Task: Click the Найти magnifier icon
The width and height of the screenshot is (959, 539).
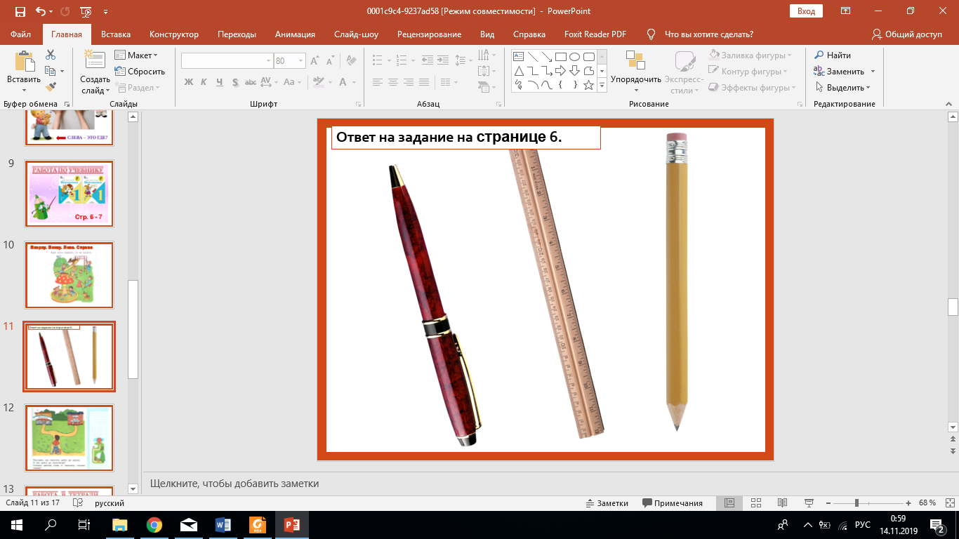Action: [819, 55]
